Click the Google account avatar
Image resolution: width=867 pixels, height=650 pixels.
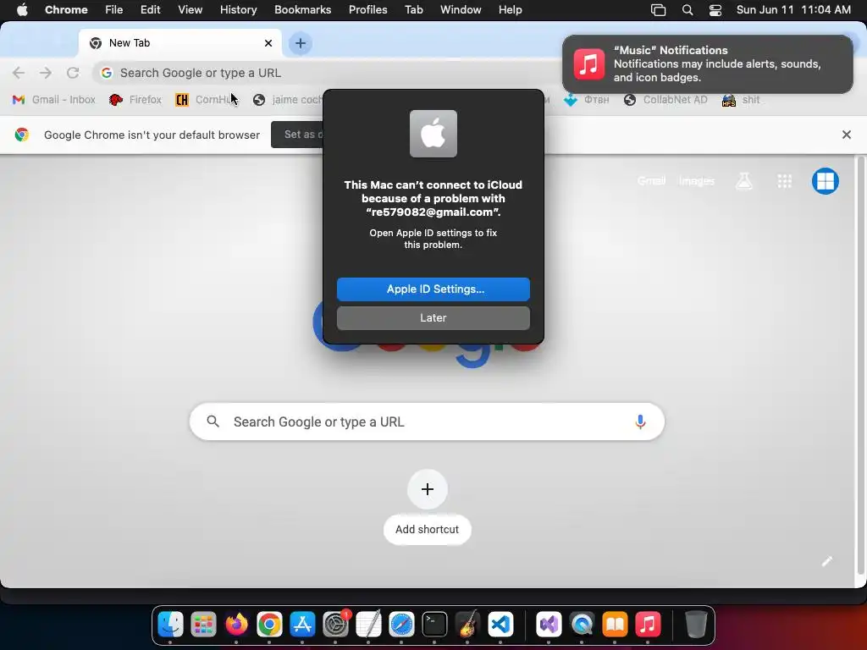click(825, 181)
